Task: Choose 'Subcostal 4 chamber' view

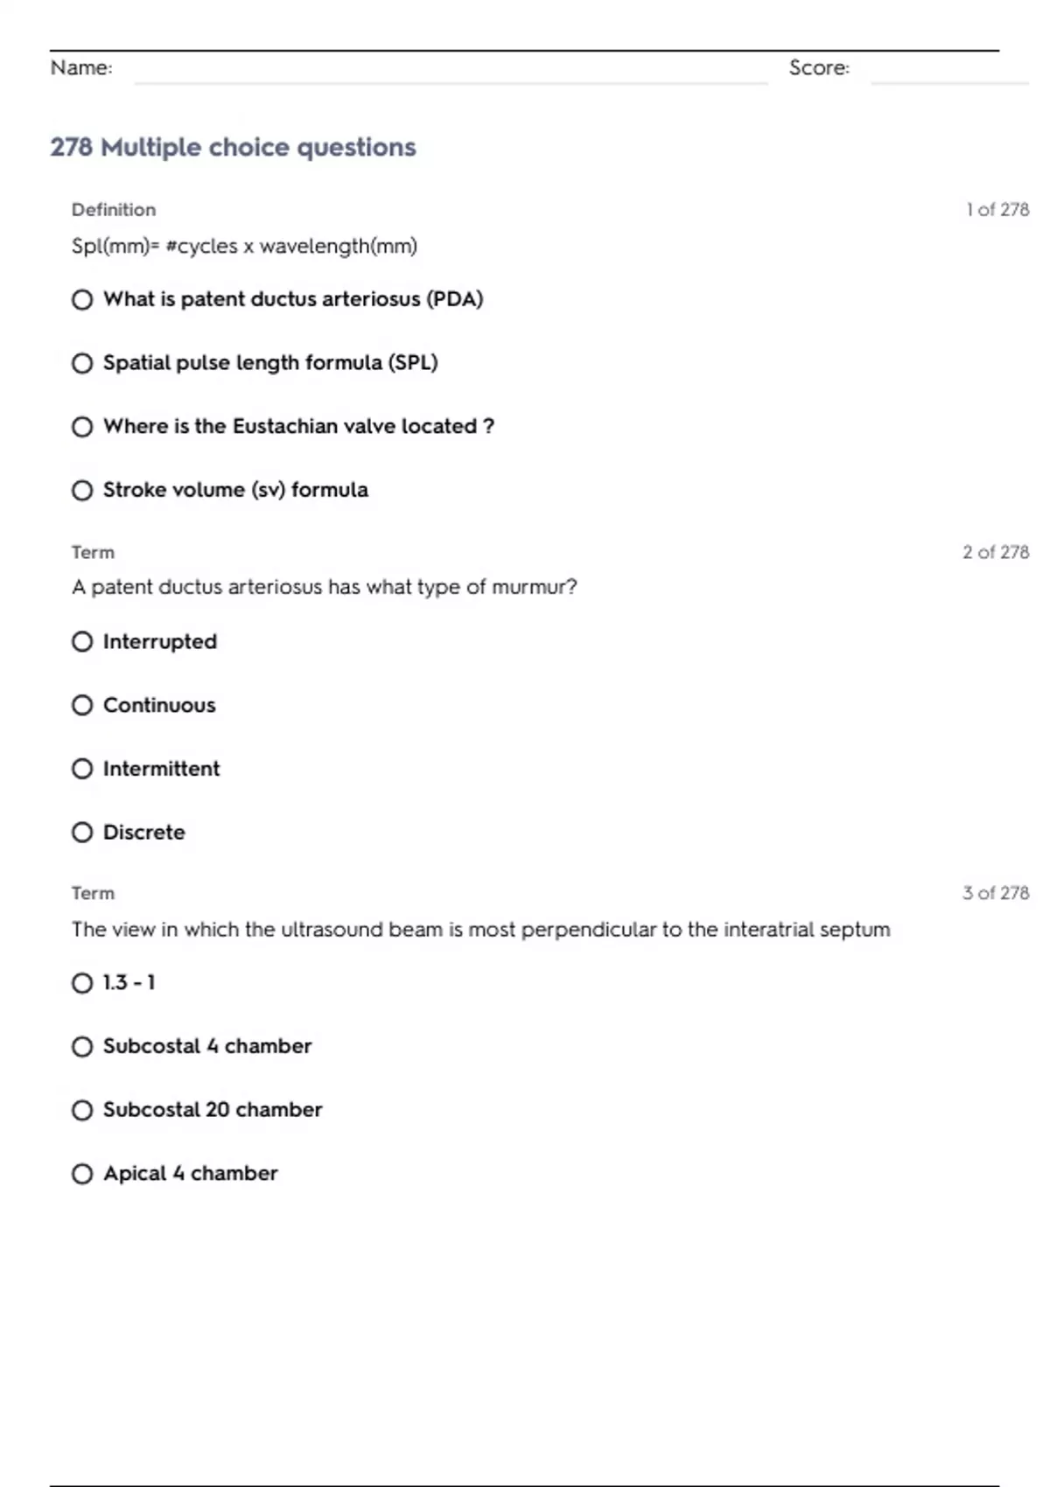Action: [x=82, y=1047]
